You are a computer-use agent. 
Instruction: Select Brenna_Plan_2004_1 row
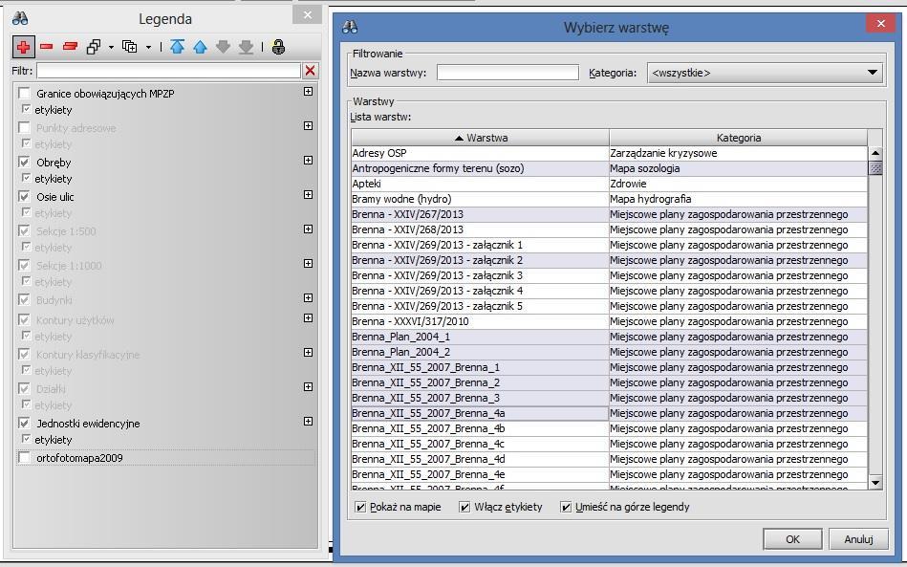(x=609, y=337)
